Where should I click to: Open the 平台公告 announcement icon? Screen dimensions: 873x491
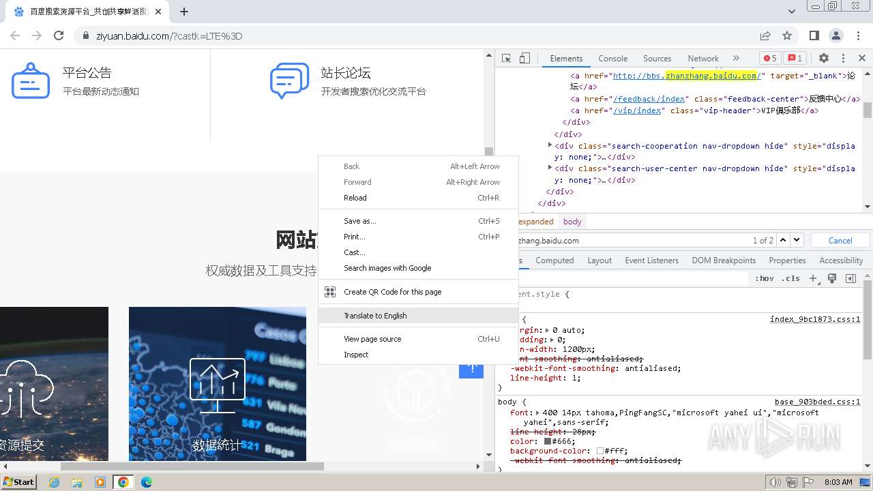point(31,80)
